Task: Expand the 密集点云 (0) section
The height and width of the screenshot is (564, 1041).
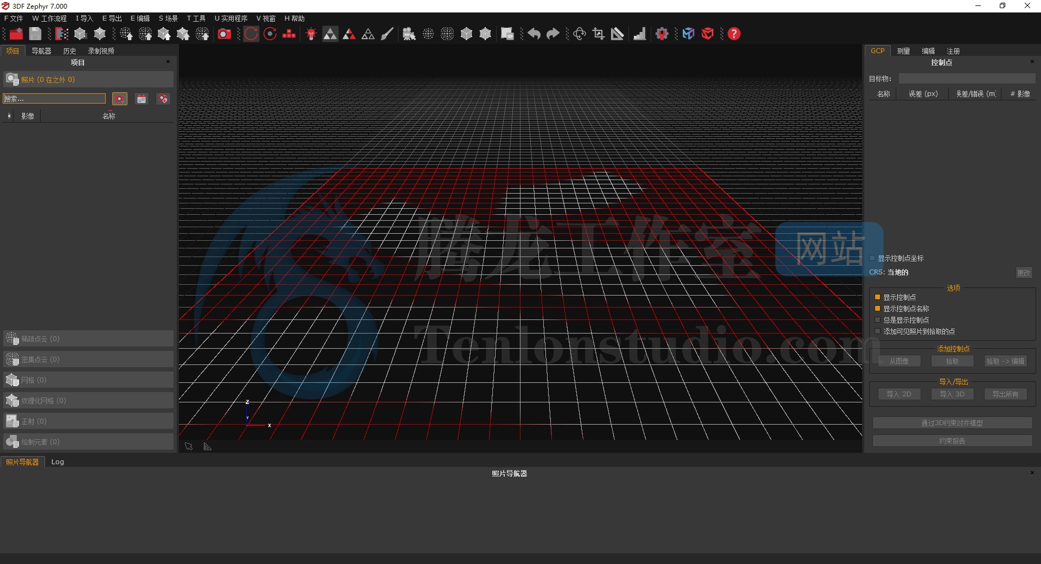Action: click(88, 360)
